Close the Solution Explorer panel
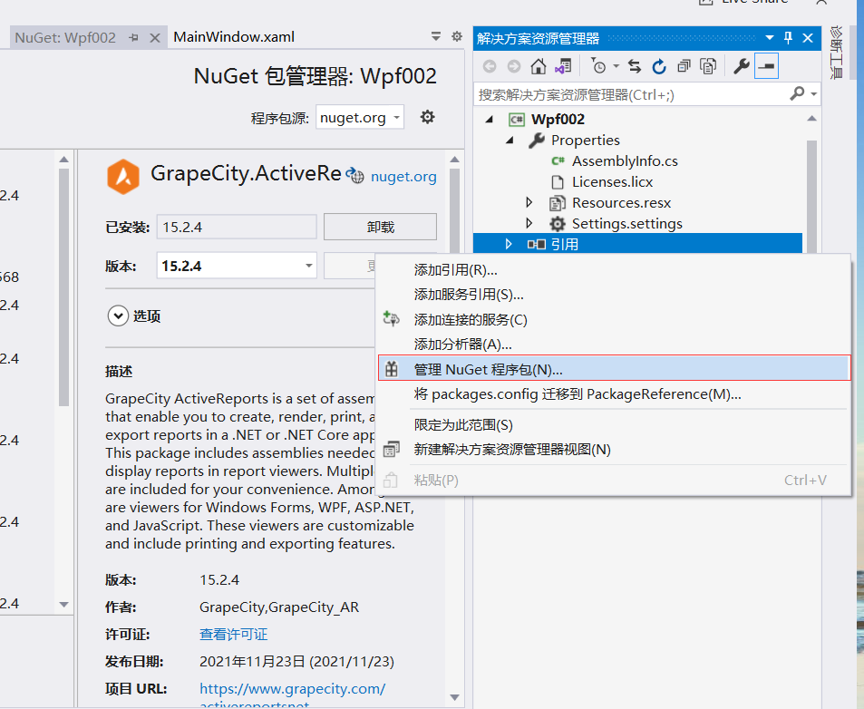Image resolution: width=864 pixels, height=709 pixels. [808, 38]
